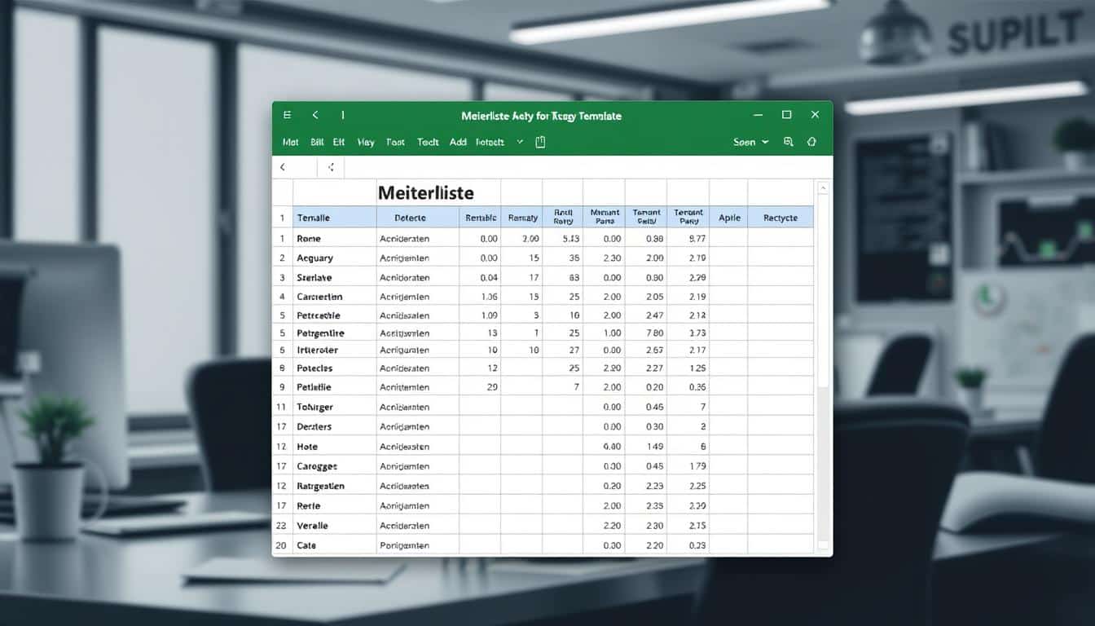
Task: Click the scrollbar down arrow
Action: 823,544
